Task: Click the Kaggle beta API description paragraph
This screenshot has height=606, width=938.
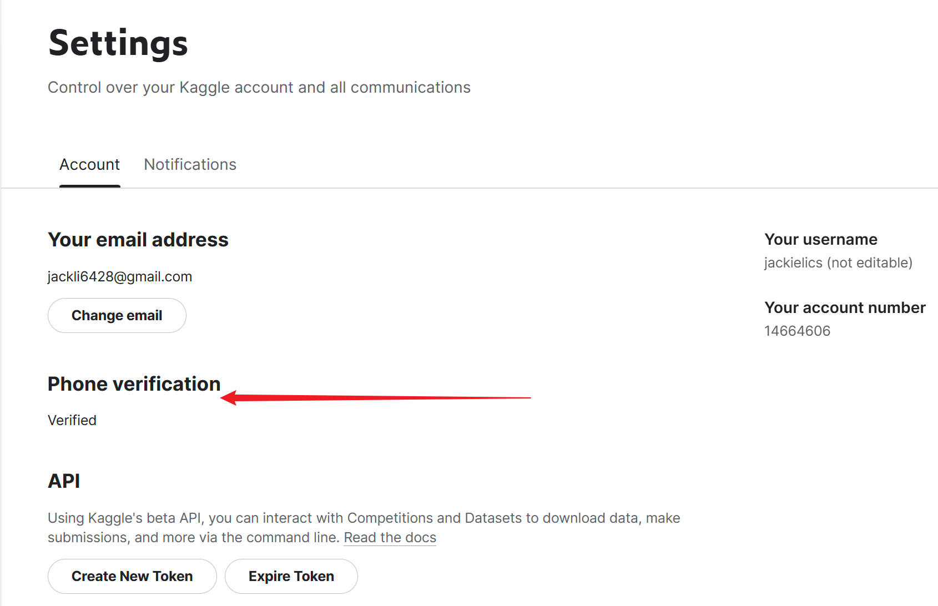Action: pos(364,518)
